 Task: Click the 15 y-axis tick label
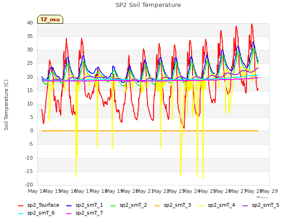30,91
